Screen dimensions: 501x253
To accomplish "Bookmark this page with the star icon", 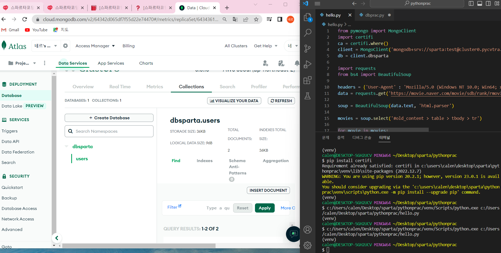I will 256,19.
